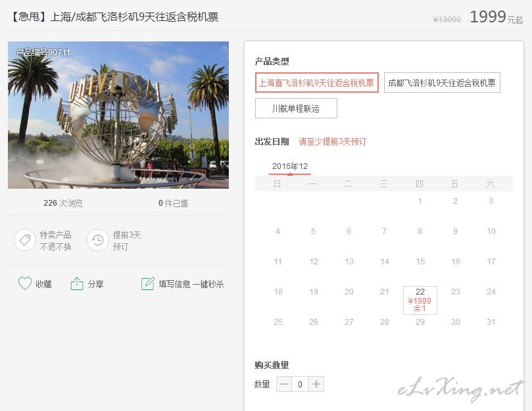Click the price tag icon for 特卖产品
The image size is (532, 411).
(25, 240)
